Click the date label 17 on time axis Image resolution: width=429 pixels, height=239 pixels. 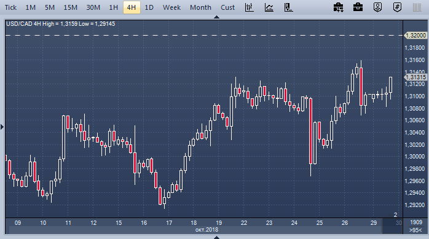[x=169, y=223]
